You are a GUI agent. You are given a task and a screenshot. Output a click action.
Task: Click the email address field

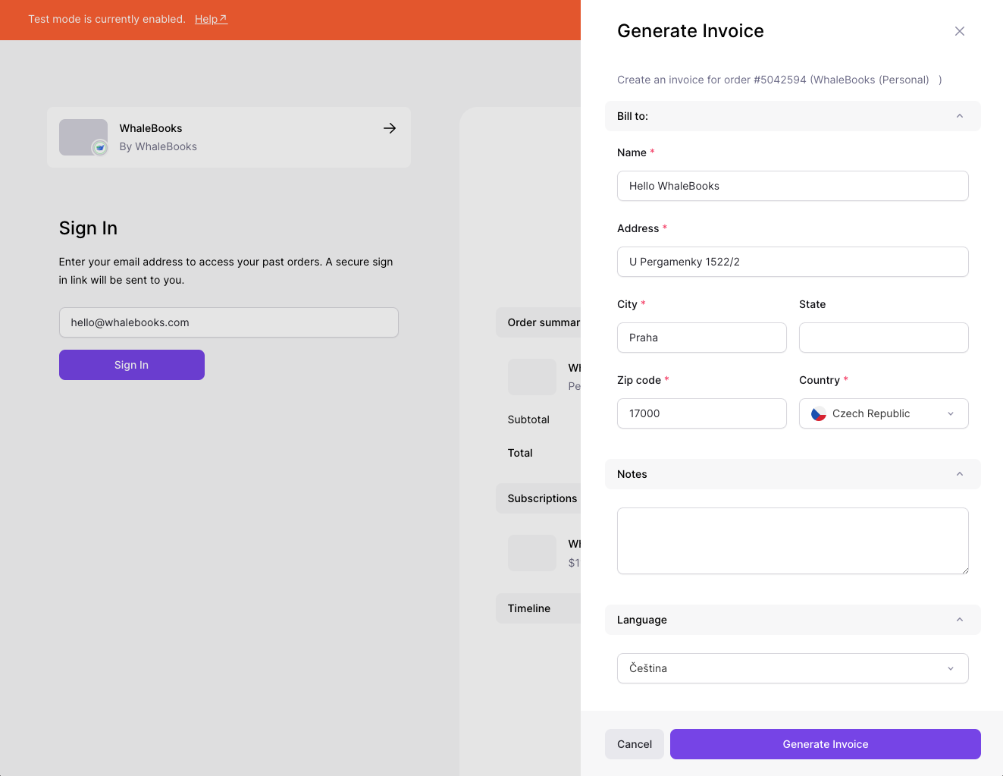click(229, 322)
